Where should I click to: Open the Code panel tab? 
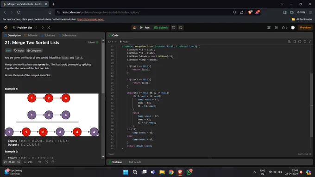[113, 35]
